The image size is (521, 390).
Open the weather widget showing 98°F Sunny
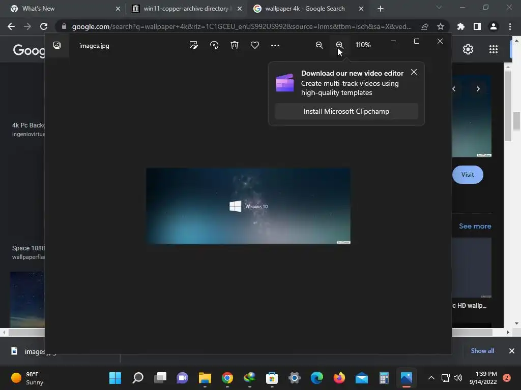27,378
